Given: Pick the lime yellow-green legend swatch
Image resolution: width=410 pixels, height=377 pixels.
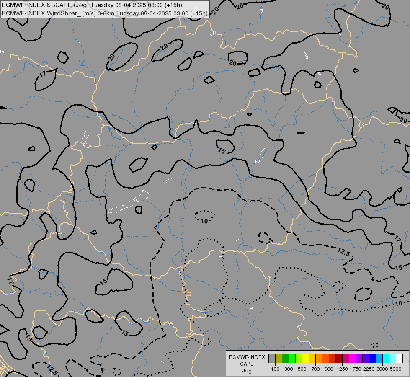Looking at the screenshot, I should pos(299,358).
